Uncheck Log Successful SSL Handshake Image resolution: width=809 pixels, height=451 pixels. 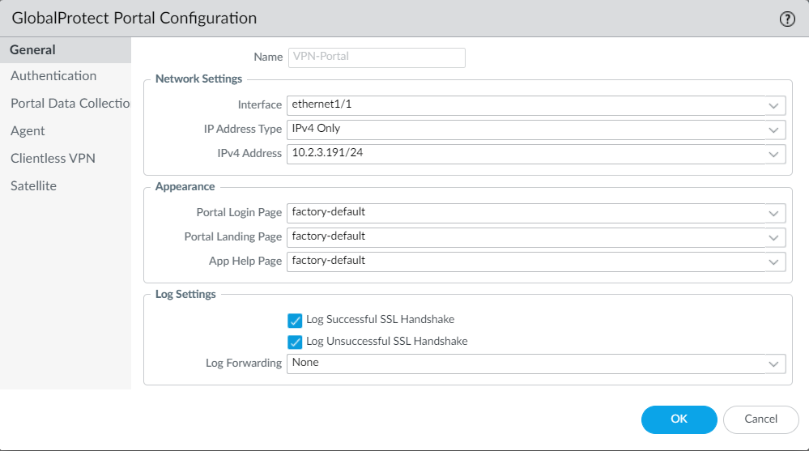click(x=295, y=320)
